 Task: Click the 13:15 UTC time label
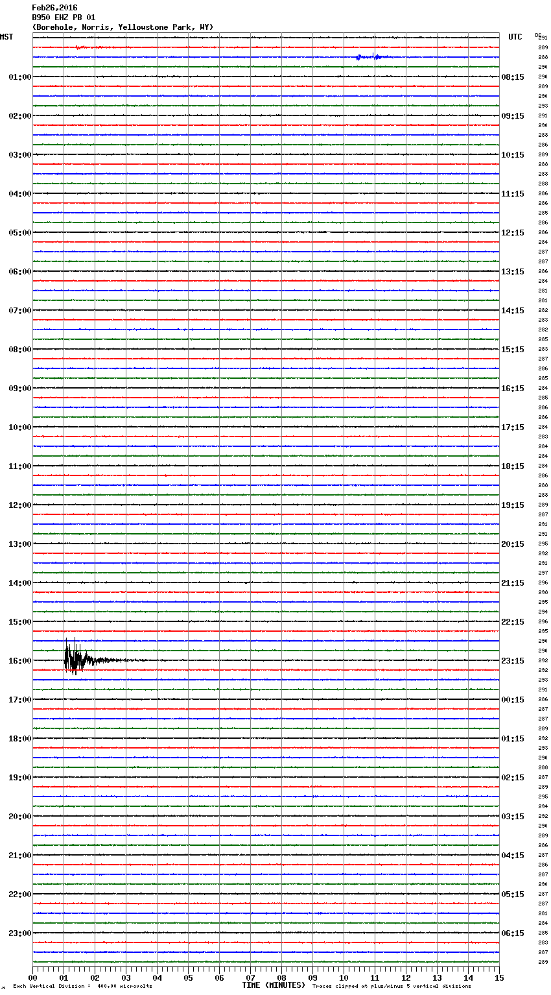coord(513,272)
